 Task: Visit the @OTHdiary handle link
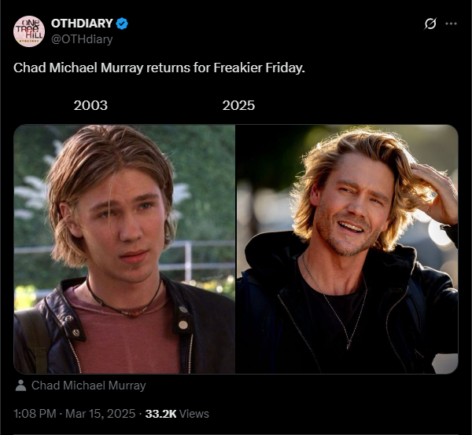click(x=82, y=39)
